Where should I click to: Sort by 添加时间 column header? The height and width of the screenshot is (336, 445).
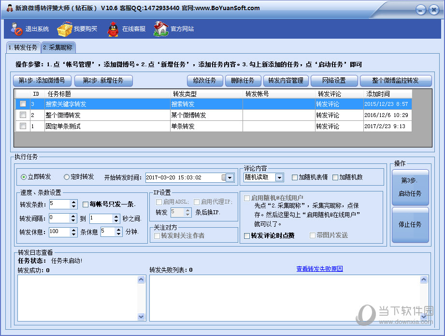coord(388,94)
